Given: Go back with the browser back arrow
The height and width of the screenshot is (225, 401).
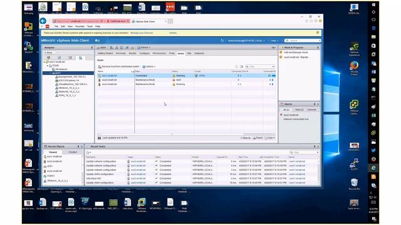Looking at the screenshot, I should [x=43, y=21].
